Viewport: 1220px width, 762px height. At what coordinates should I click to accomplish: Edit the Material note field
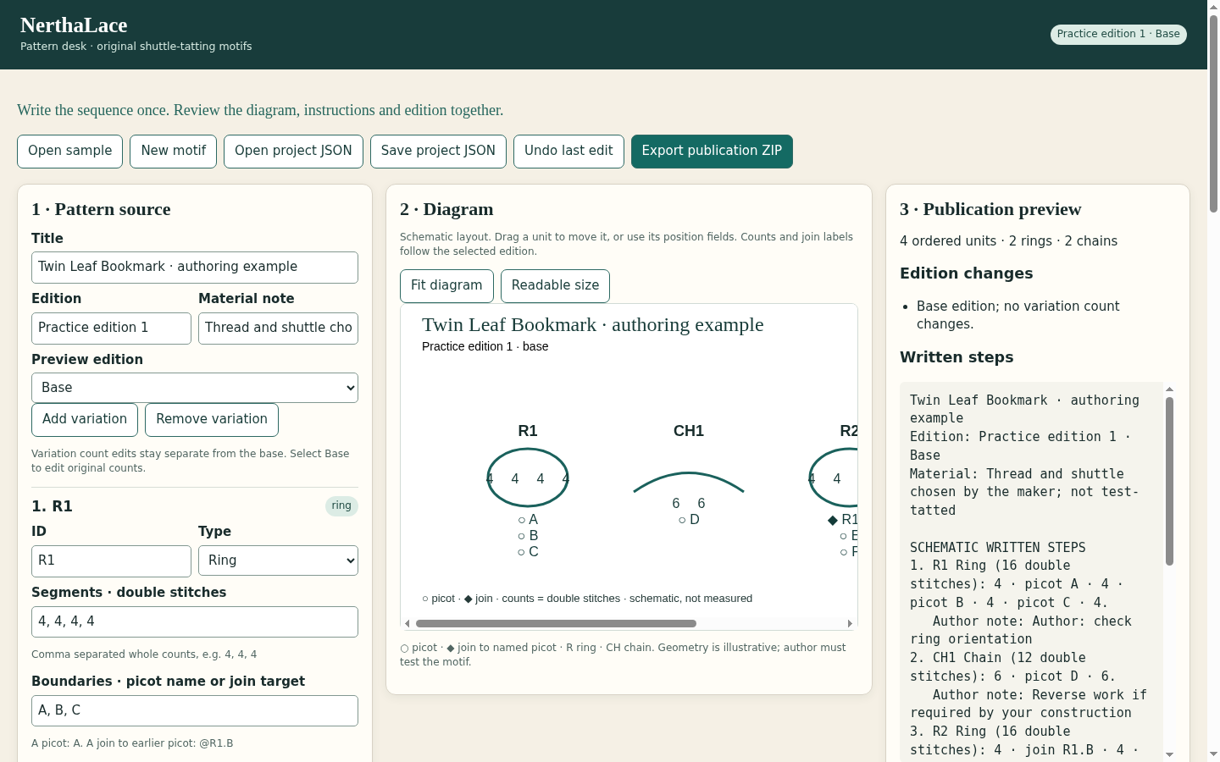tap(278, 329)
